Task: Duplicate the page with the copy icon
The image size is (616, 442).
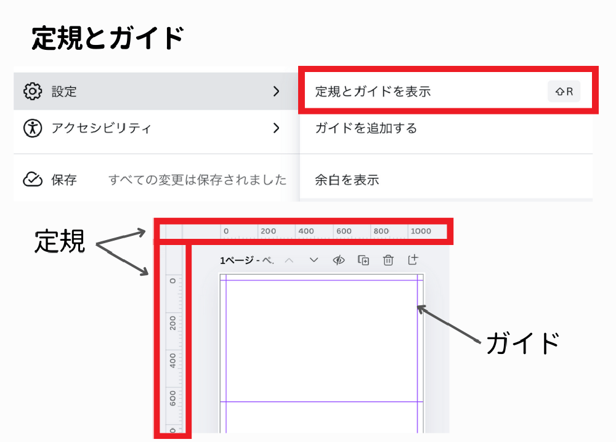Action: pos(364,260)
